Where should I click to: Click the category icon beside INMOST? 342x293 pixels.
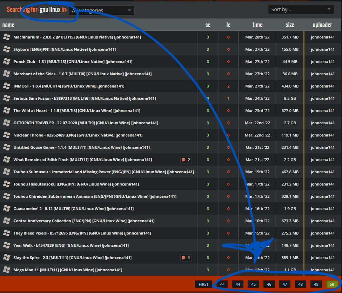pos(7,86)
